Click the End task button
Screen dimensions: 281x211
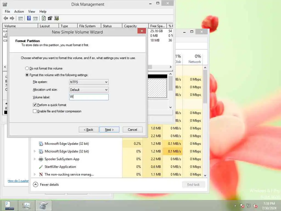coord(193,184)
